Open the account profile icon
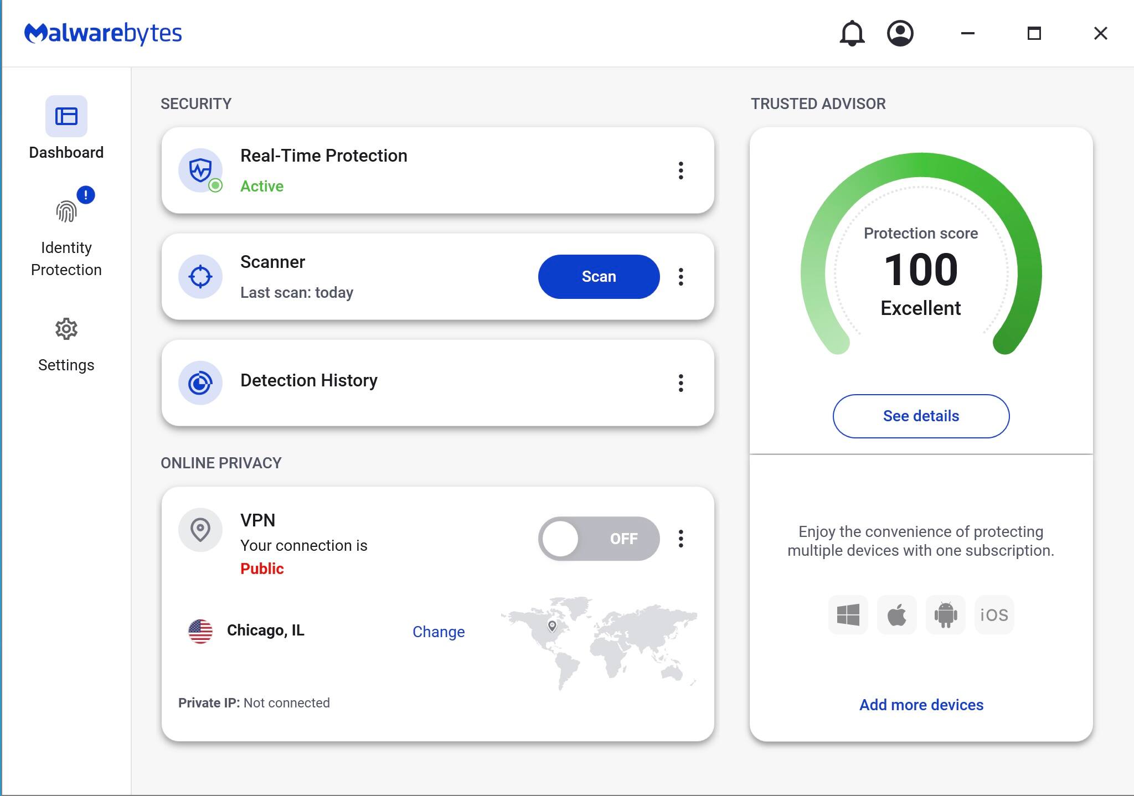The height and width of the screenshot is (796, 1134). point(900,33)
